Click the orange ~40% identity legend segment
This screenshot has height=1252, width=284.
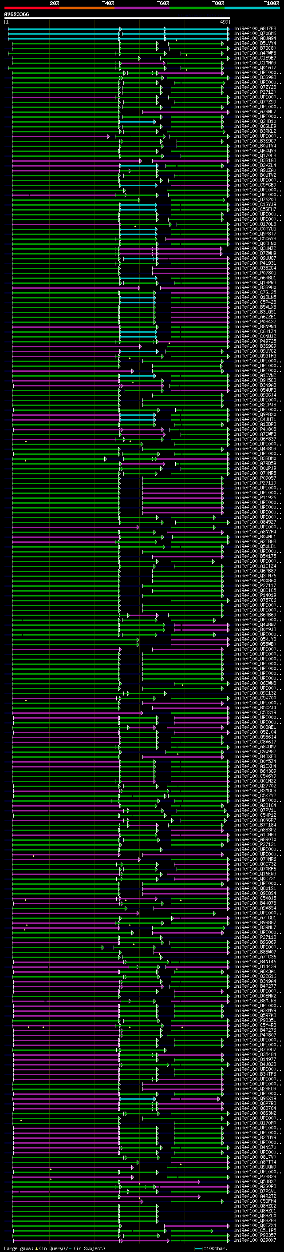point(87,8)
